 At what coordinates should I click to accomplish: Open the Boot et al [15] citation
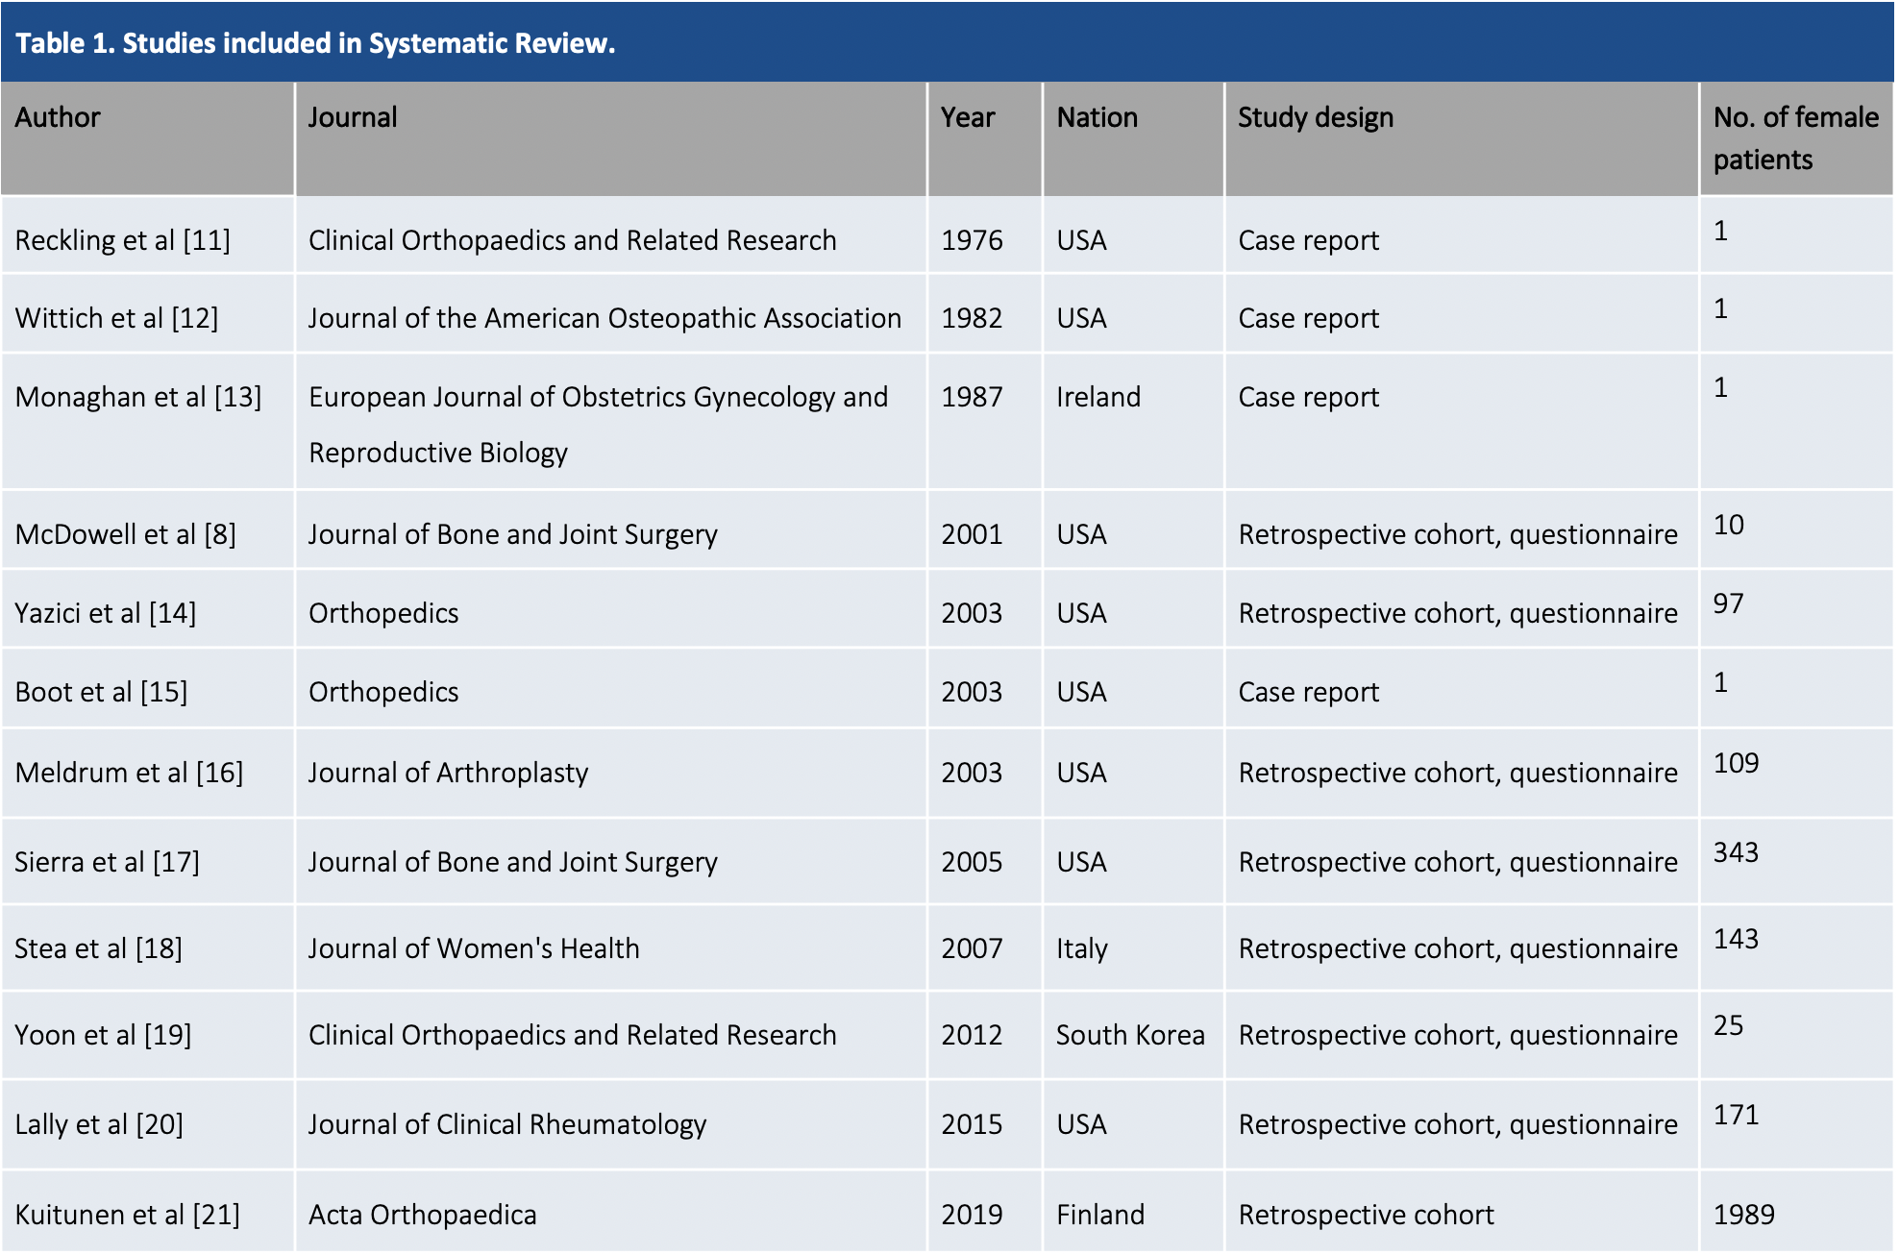pos(101,692)
